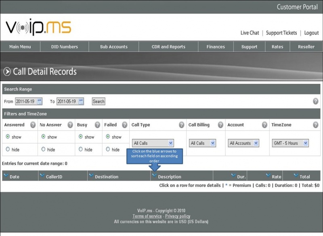Select hide for No Answer calls
323x236 pixels.
pos(43,149)
